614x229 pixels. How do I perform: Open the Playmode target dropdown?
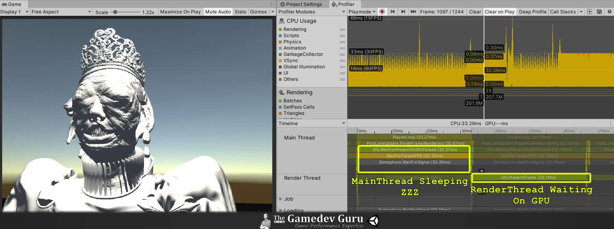click(x=362, y=12)
